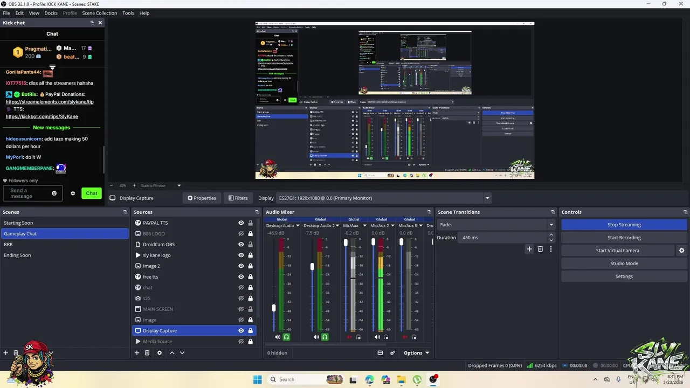
Task: Open OBS Settings from Controls
Action: [624, 276]
